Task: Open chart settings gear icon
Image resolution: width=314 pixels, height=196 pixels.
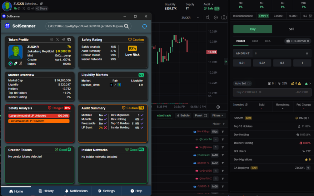Action: point(216,17)
